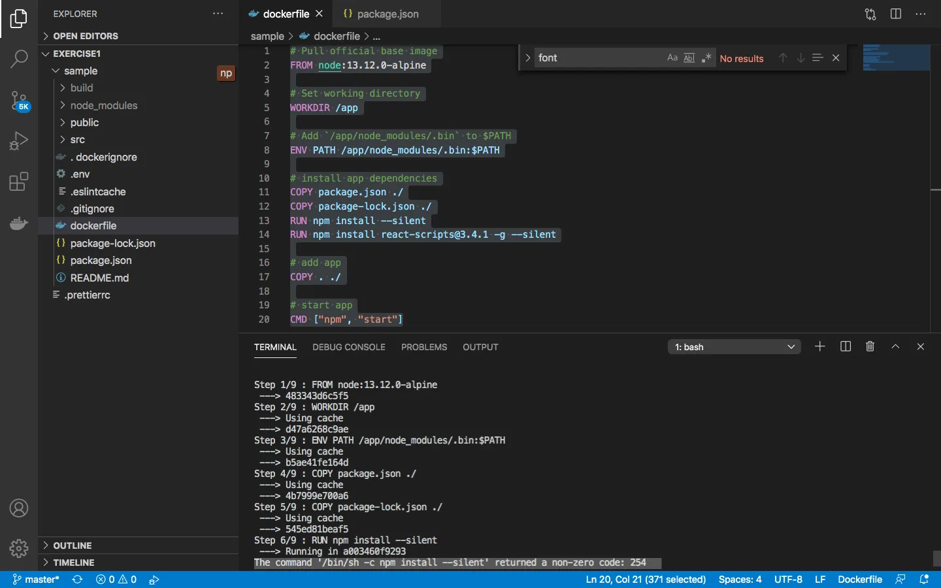Image resolution: width=941 pixels, height=588 pixels.
Task: Open the Docker view in activity bar
Action: [x=19, y=223]
